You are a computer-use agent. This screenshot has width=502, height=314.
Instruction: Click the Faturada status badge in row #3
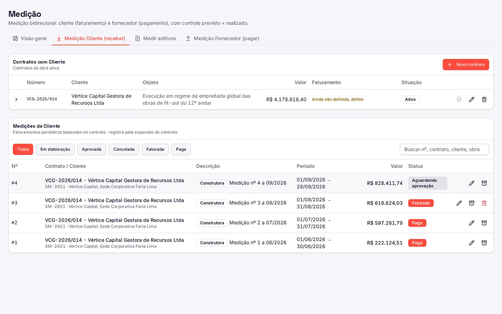coord(421,203)
